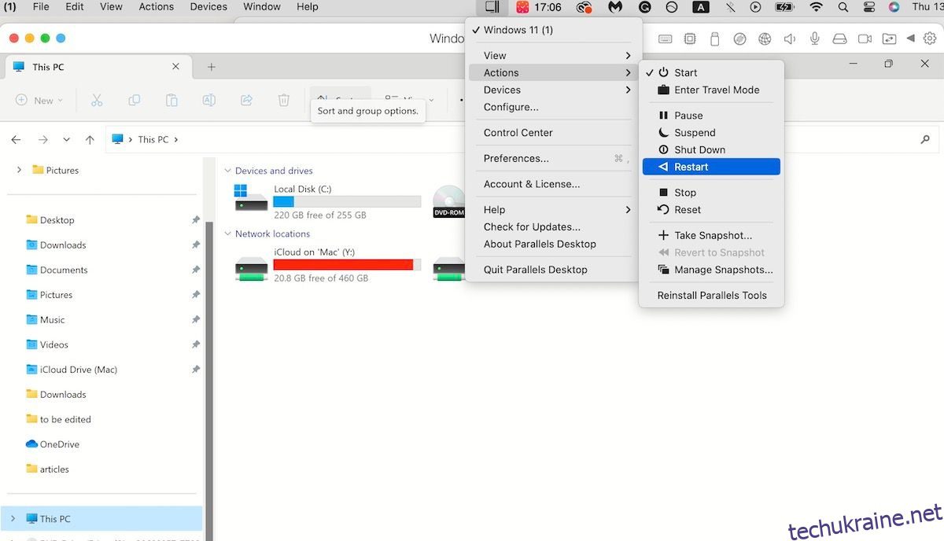Click the sound speaker icon in Parallels toolbar
The image size is (944, 541).
coord(790,39)
